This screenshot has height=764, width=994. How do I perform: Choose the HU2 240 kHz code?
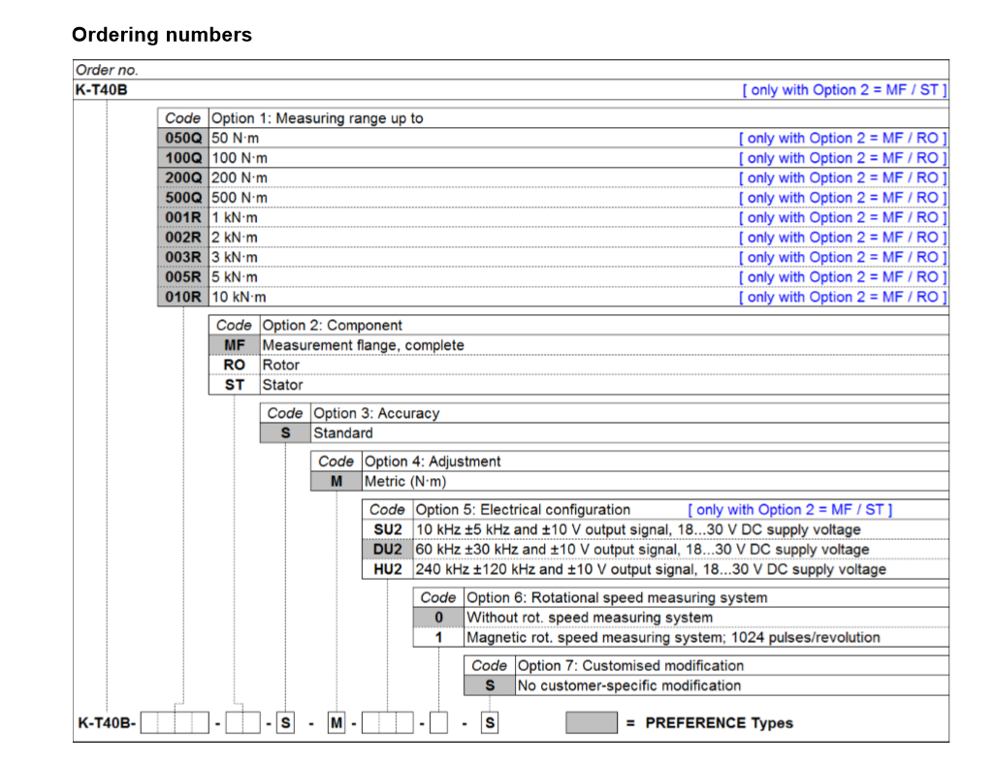[387, 569]
